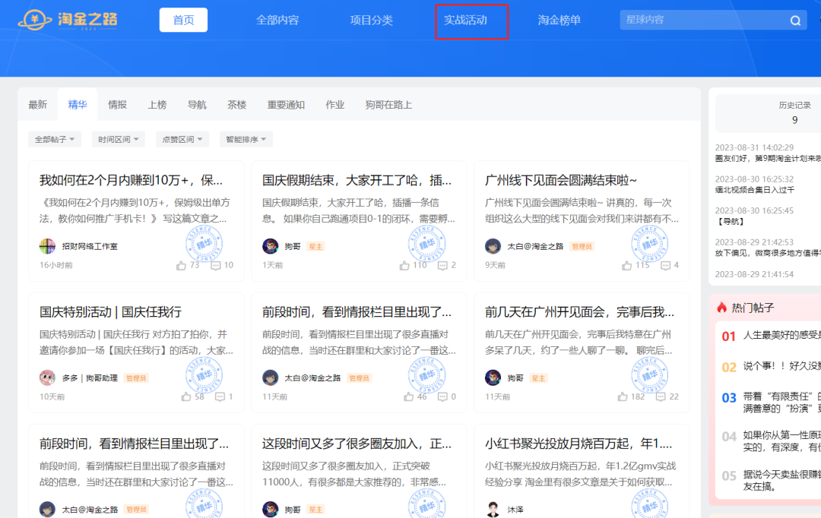
Task: Click 太白@淘金之路 avatar on 11天前 前段时间 post
Action: tap(270, 377)
